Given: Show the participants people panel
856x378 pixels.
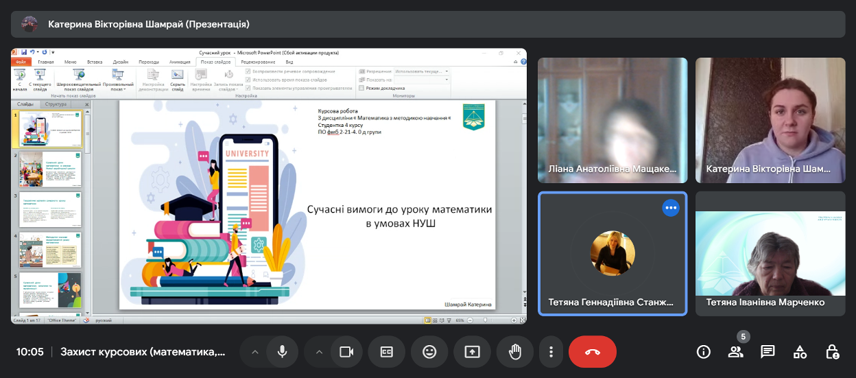Looking at the screenshot, I should click(735, 352).
